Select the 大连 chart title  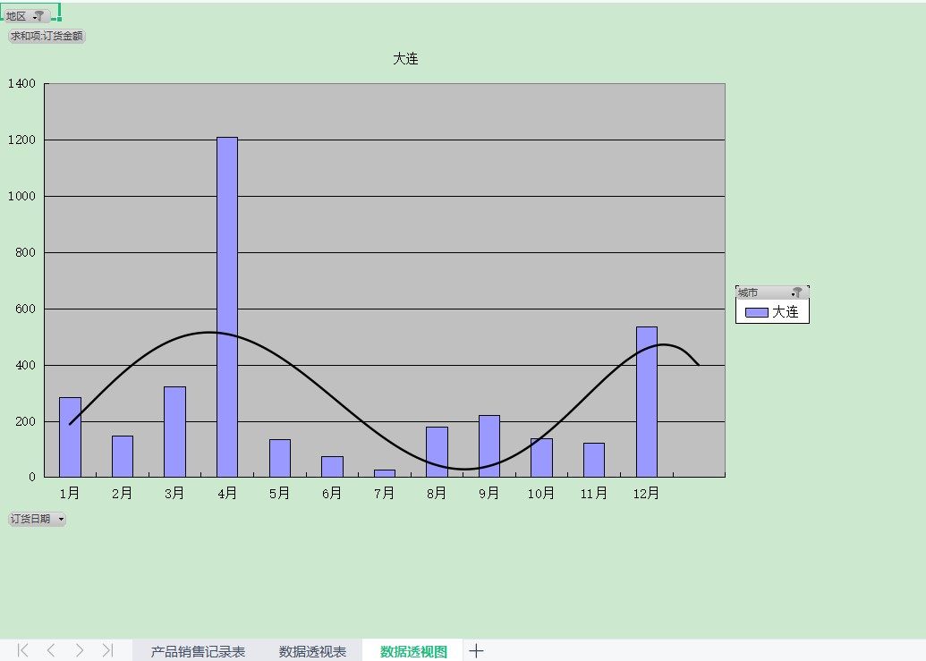405,59
